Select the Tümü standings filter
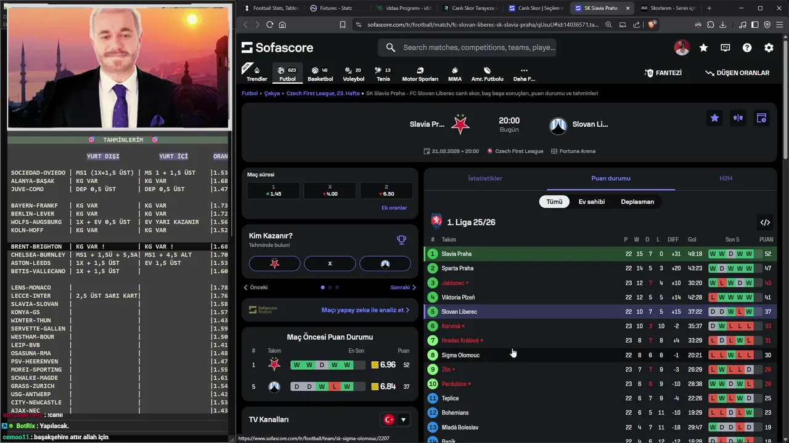Screen dimensions: 789x443 point(554,202)
